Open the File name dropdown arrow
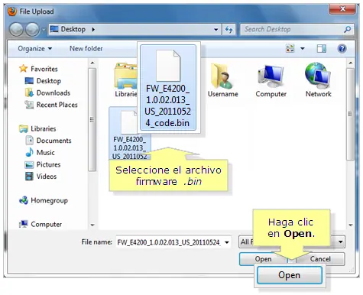The height and width of the screenshot is (295, 363). (227, 242)
